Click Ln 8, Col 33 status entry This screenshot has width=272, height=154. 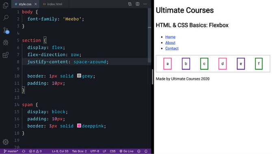pos(60,151)
